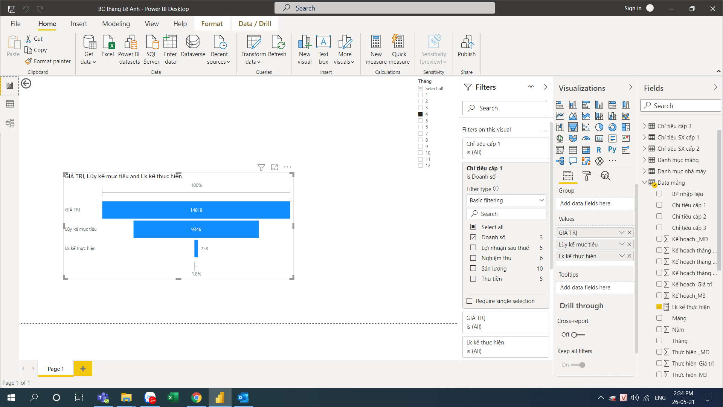Select the R script visual icon
The width and height of the screenshot is (723, 407).
(x=599, y=150)
